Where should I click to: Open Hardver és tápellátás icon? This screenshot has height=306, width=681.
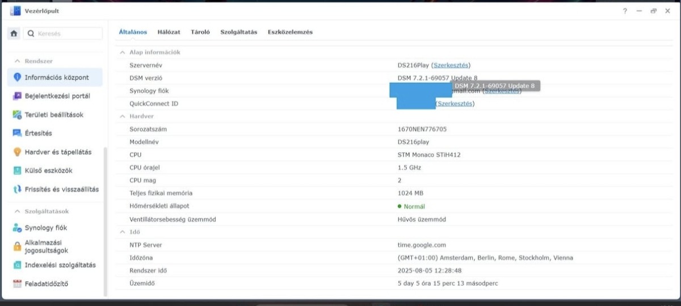click(17, 152)
